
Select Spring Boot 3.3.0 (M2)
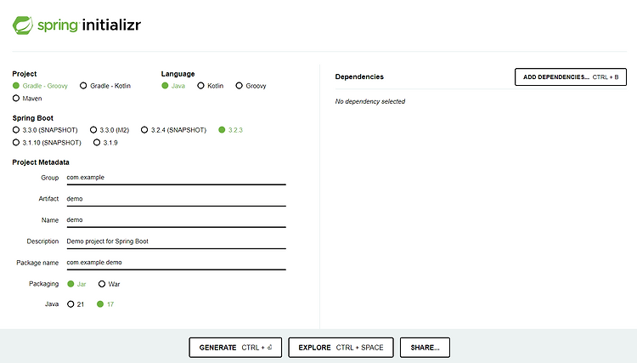point(110,130)
